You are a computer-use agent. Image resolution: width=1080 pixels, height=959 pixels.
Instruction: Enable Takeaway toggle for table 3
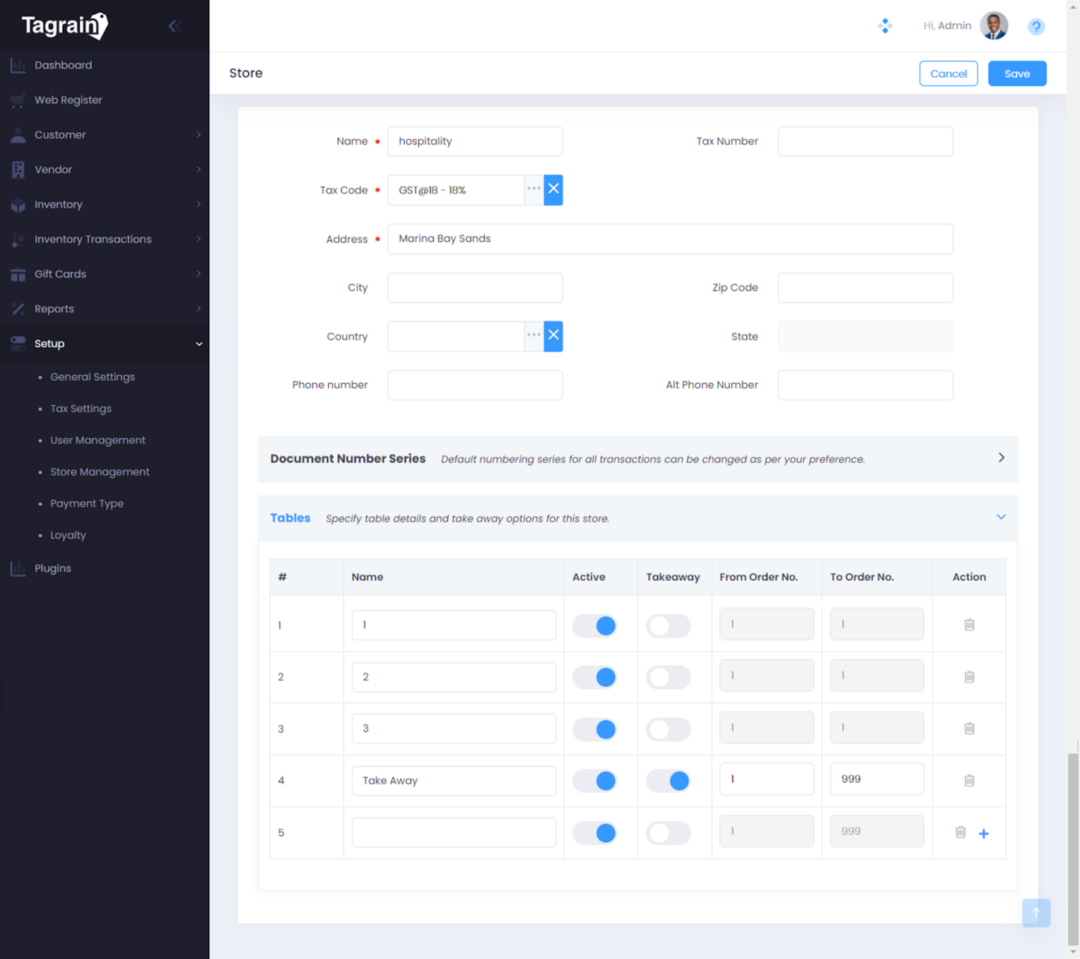pyautogui.click(x=668, y=729)
